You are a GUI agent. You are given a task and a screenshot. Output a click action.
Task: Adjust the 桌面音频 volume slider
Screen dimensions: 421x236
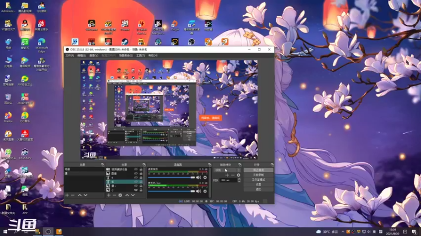[172, 177]
